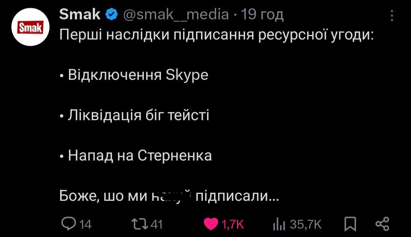The width and height of the screenshot is (411, 237).
Task: Bookmark this Smak post
Action: pyautogui.click(x=349, y=224)
